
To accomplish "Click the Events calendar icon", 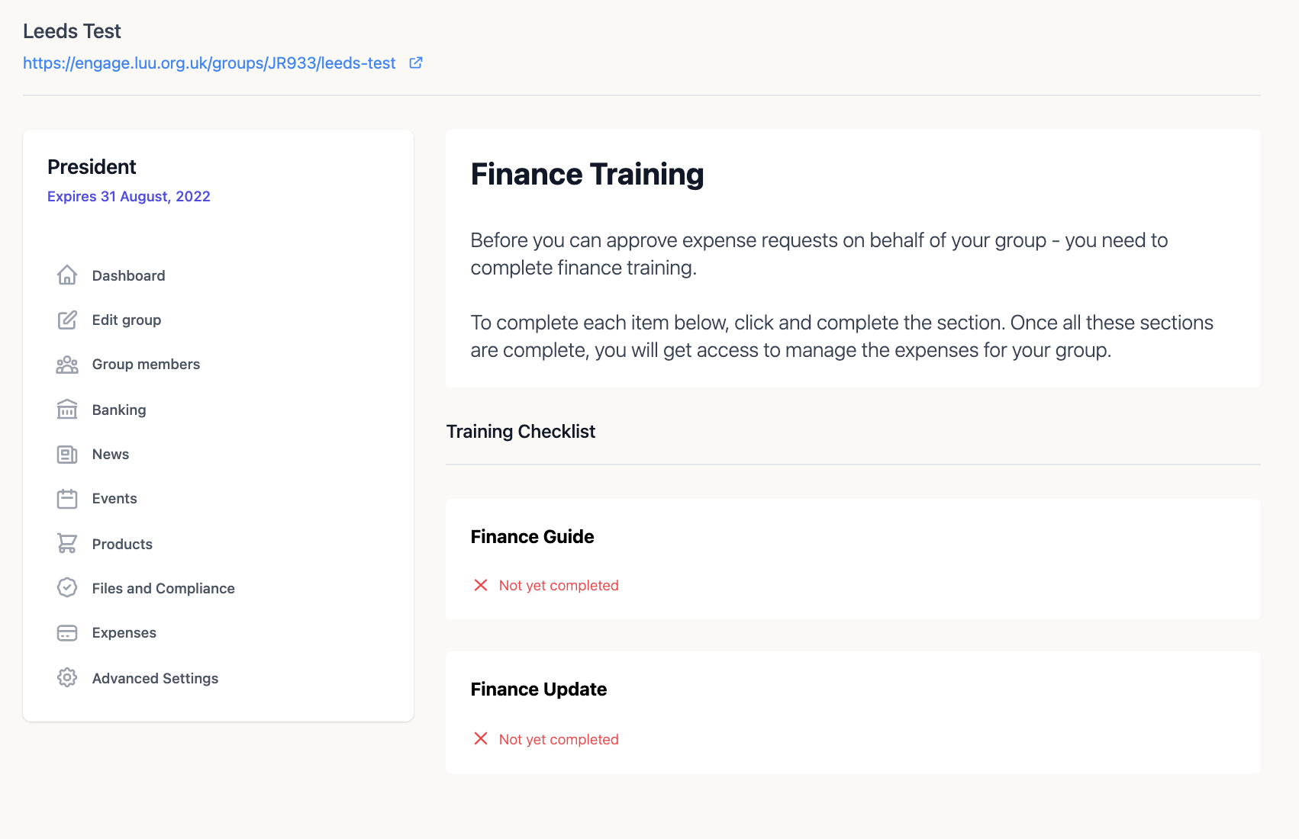I will [67, 499].
